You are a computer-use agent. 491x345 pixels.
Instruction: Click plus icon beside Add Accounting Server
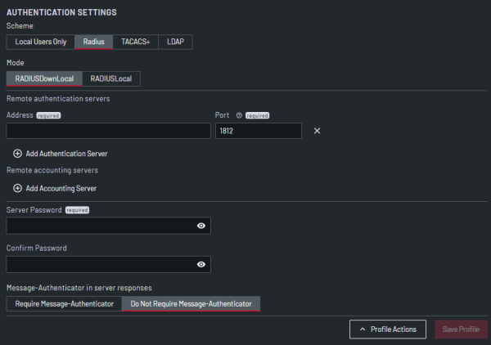coord(17,188)
